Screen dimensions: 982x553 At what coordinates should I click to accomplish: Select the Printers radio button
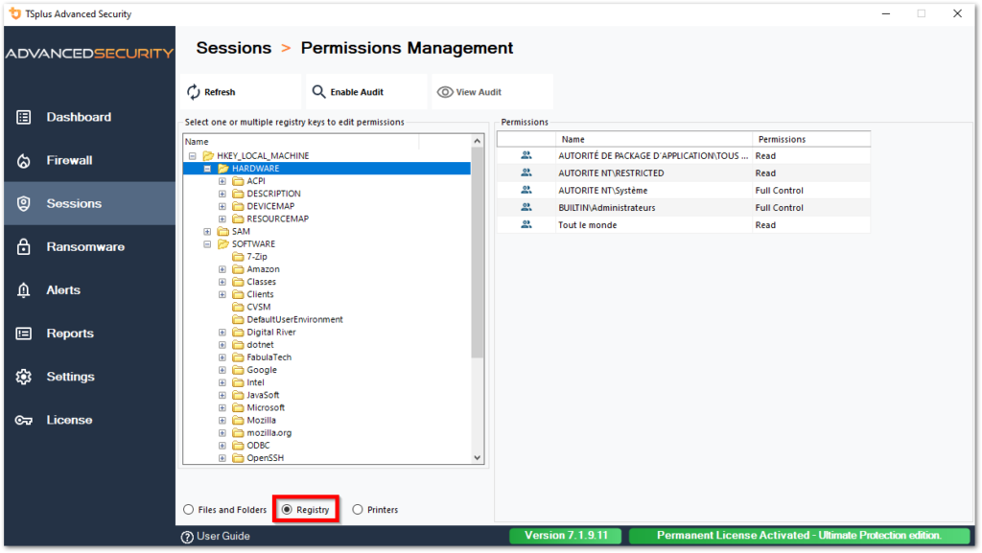(x=356, y=509)
